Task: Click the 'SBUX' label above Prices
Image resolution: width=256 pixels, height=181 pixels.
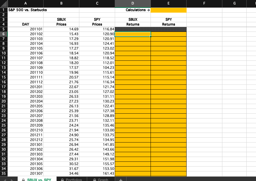Action: tap(61, 20)
